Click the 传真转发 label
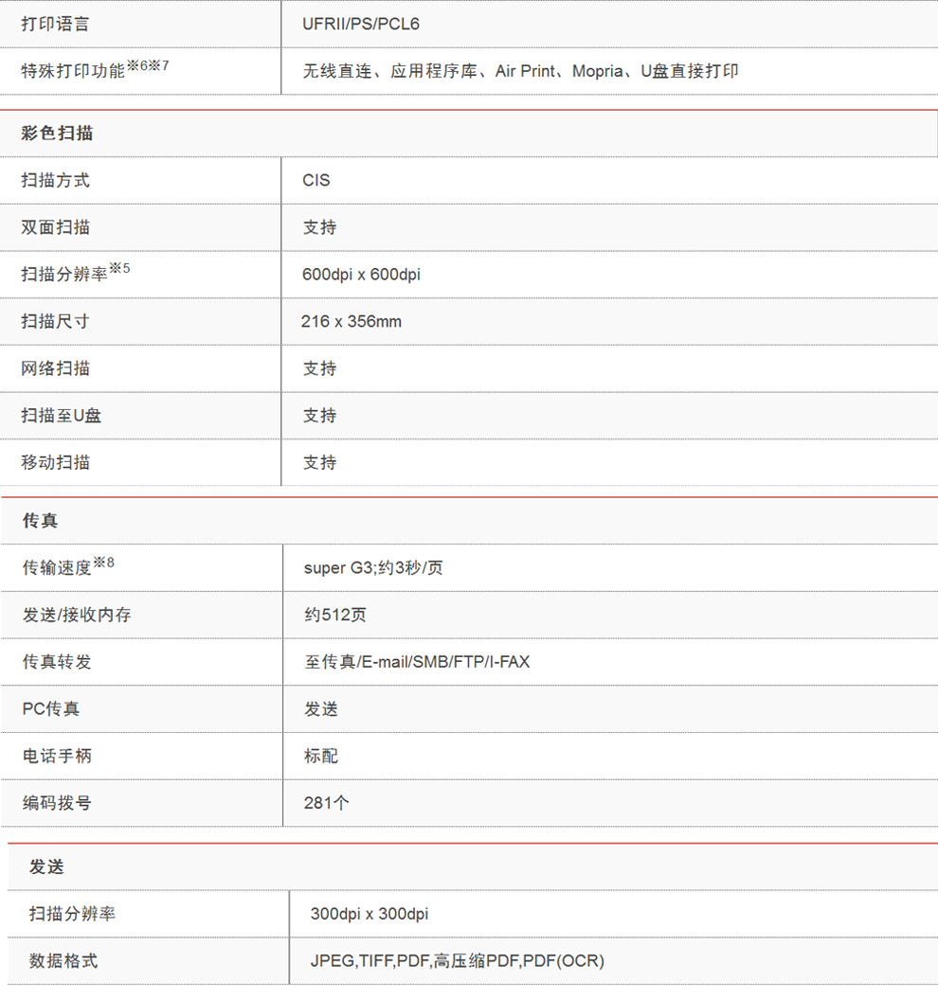 57,662
